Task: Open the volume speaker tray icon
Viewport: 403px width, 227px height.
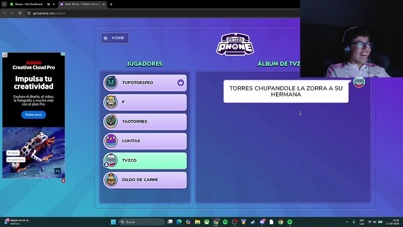Action: (374, 222)
